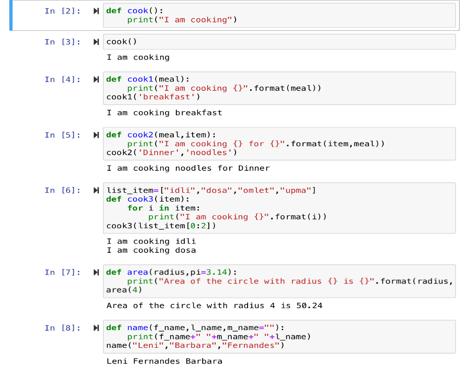Click the output "I am cooking noodles for Dinner"
Viewport: 469px width, 375px height.
point(188,168)
